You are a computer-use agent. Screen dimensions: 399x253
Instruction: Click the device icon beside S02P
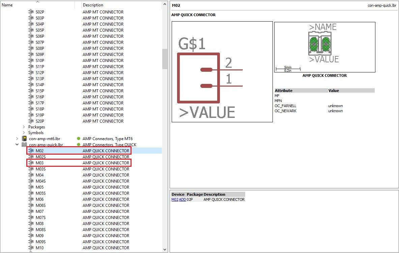(x=31, y=12)
